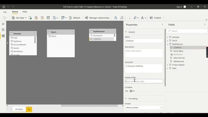The image size is (208, 117).
Task: Open the Help ribbon tab
Action: tap(25, 12)
